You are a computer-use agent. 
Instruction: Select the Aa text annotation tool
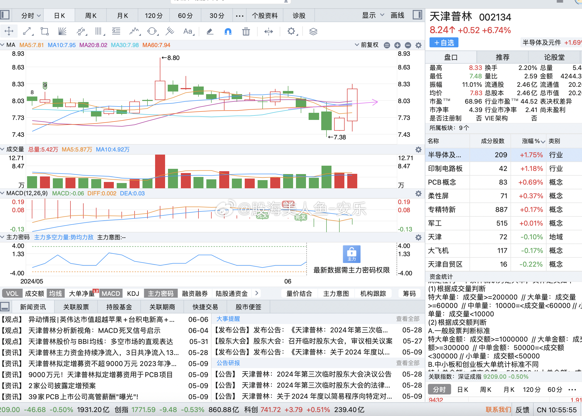click(188, 31)
